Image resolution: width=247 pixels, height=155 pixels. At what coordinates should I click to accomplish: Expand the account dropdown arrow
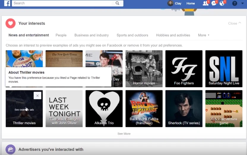[243, 3]
